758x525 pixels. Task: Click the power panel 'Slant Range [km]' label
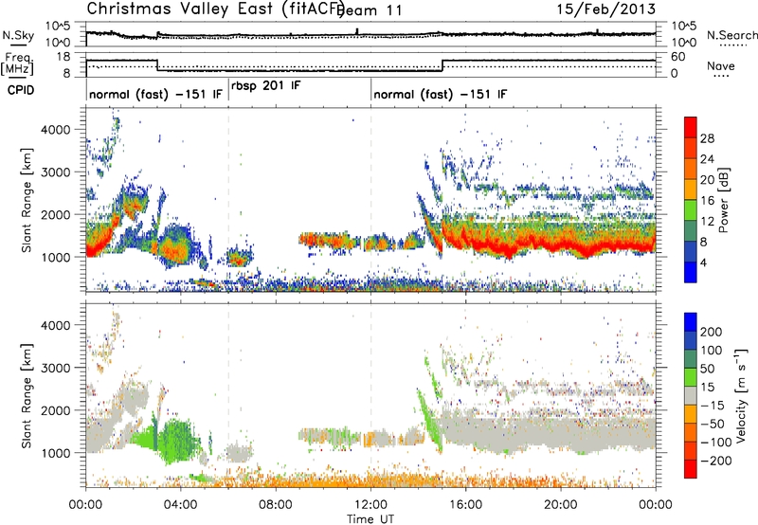point(27,201)
